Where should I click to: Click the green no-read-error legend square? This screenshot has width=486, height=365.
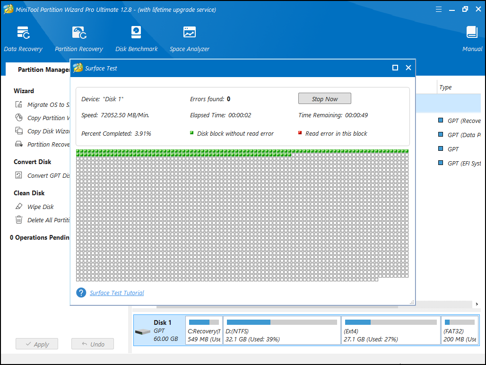coord(191,133)
